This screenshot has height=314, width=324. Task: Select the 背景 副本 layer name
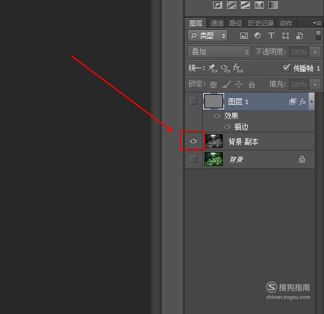coord(243,142)
